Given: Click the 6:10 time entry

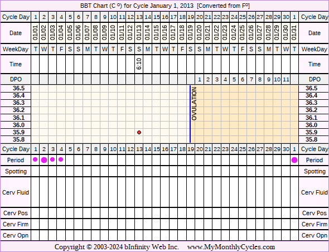Looking at the screenshot, I should 139,64.
